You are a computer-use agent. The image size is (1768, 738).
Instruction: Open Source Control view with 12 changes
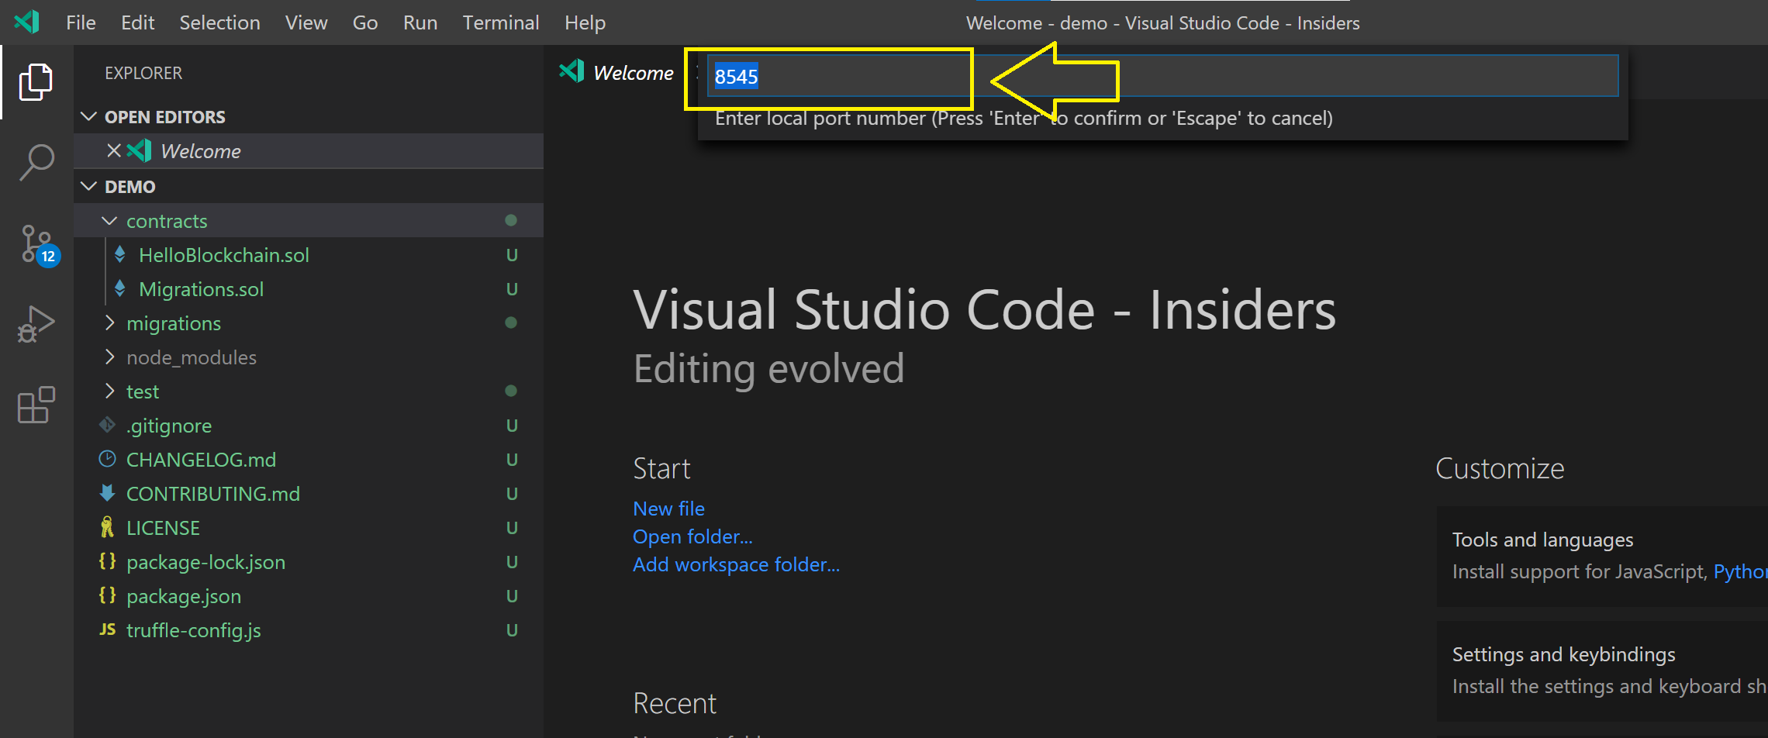point(39,245)
